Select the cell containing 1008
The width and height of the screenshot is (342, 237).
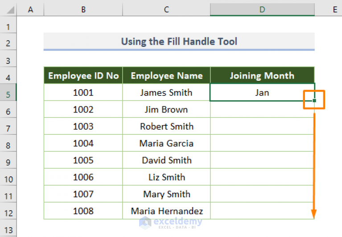83,211
